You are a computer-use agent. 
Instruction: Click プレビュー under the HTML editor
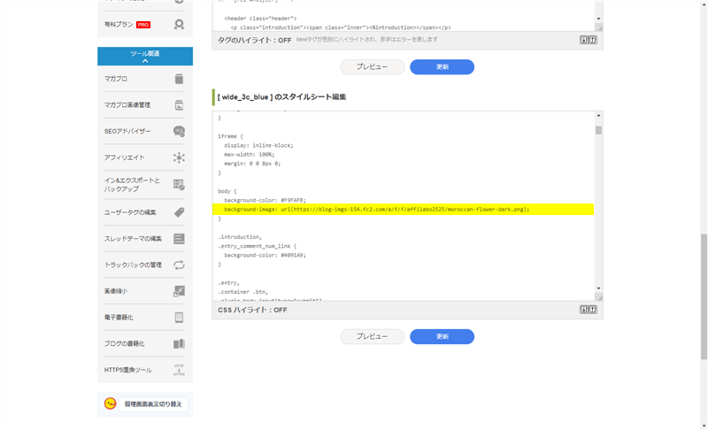[x=372, y=66]
